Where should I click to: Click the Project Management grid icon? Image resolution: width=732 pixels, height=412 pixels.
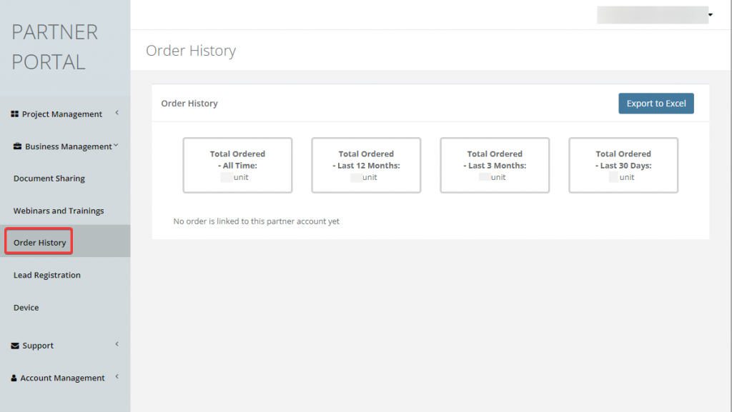(x=15, y=114)
